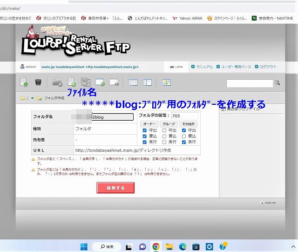298x252 pixels.
Task: Click the thumbnail color grid view icon
Action: [166, 83]
